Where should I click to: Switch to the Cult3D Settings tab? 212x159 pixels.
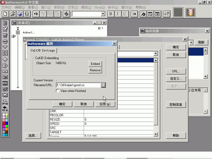(43, 50)
